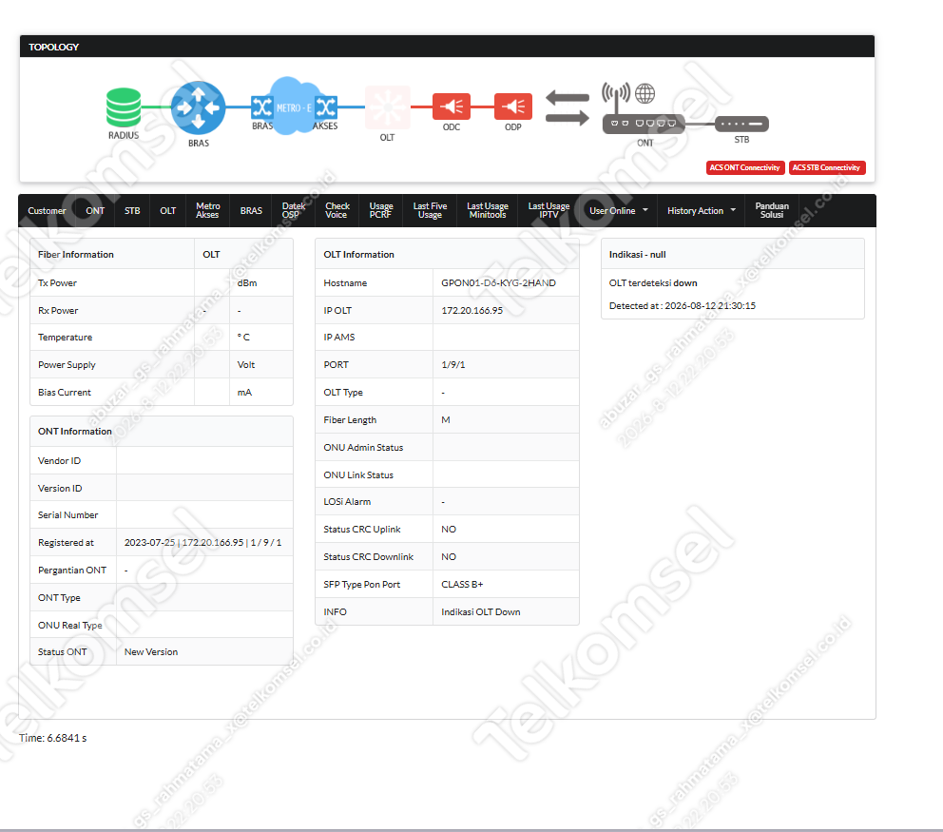The width and height of the screenshot is (943, 832).
Task: Click the Rx Power row label
Action: (x=58, y=310)
